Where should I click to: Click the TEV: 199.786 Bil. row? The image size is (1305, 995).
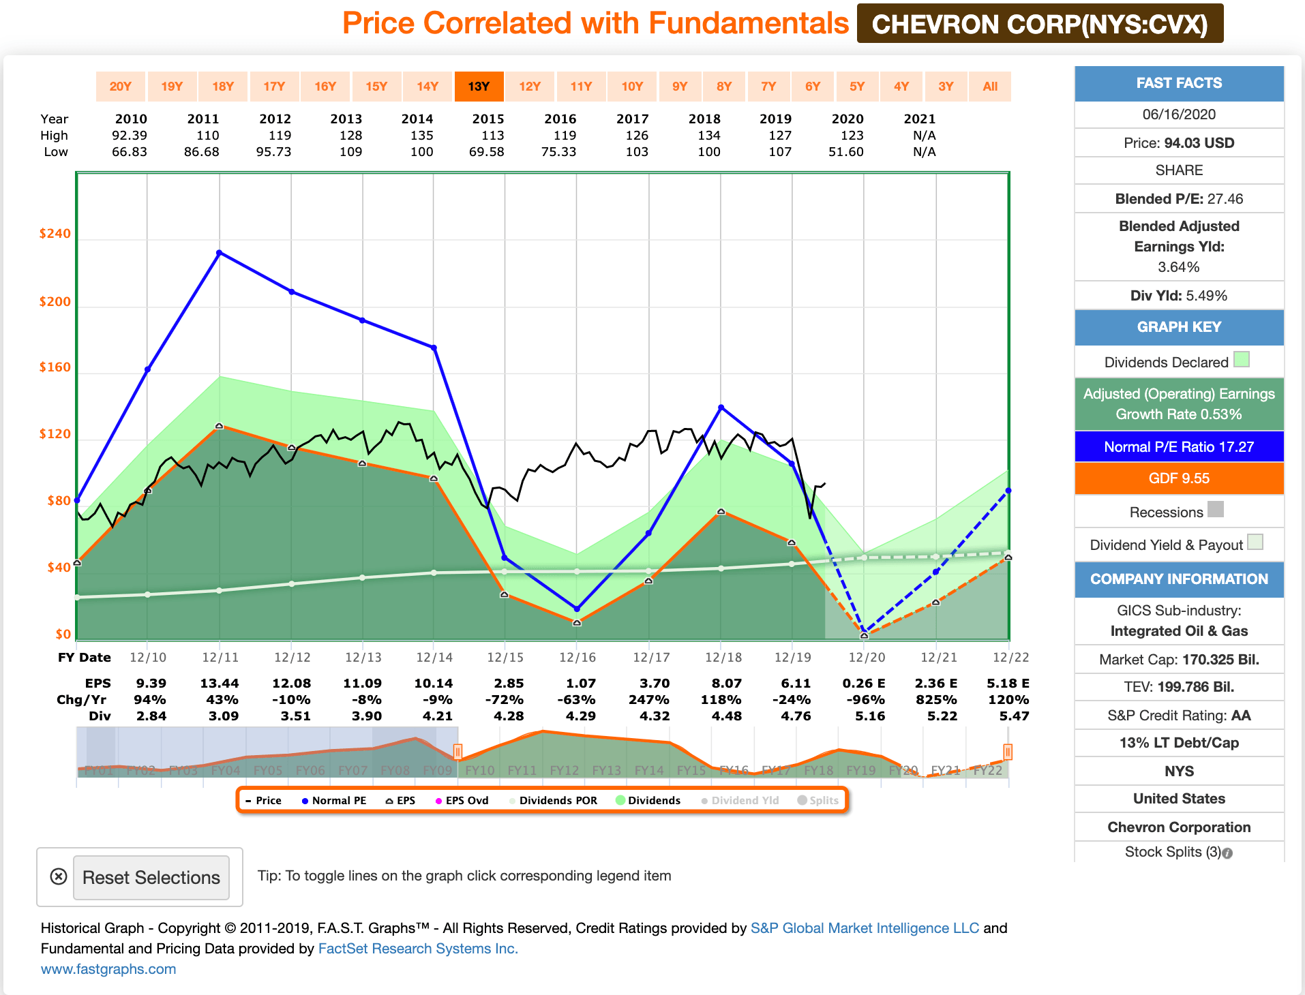1179,687
